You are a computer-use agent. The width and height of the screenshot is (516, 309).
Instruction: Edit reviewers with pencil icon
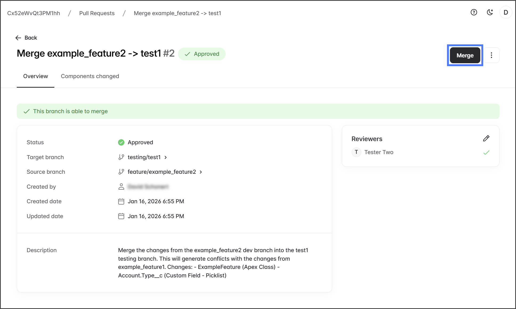coord(486,138)
